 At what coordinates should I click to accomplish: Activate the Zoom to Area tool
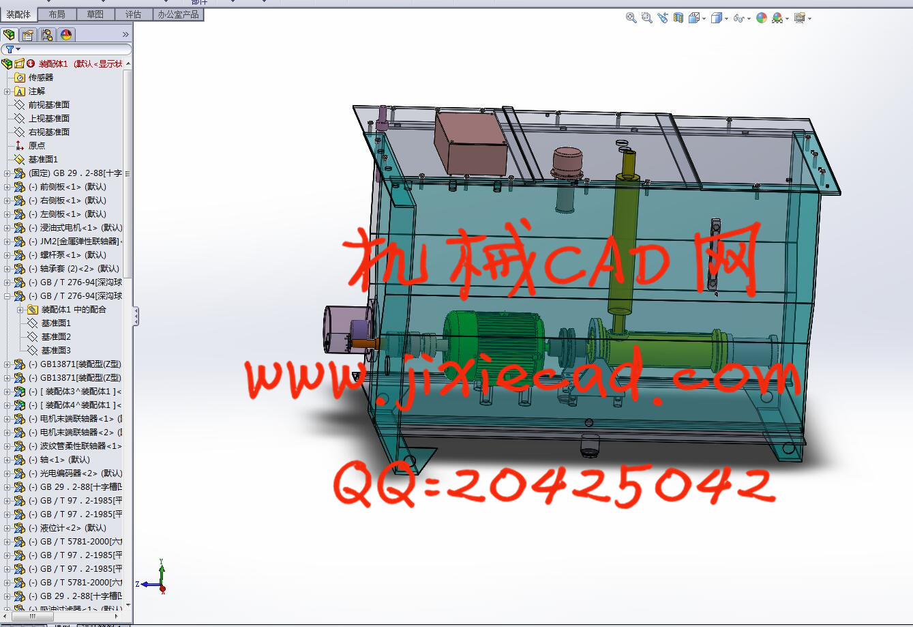(646, 18)
